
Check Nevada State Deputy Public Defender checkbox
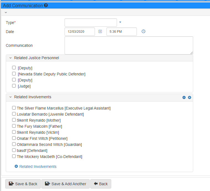click(14, 73)
